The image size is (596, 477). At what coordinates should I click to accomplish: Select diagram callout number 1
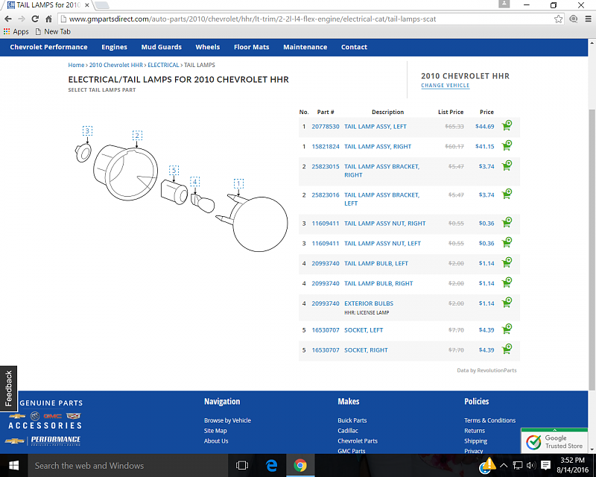pyautogui.click(x=238, y=184)
